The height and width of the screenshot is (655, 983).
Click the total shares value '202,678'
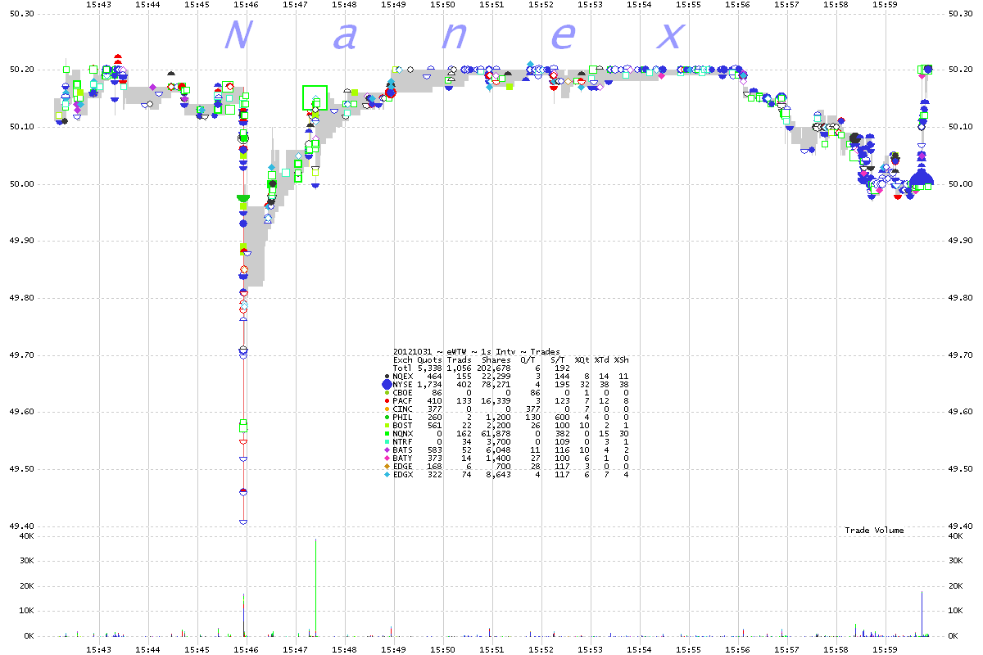click(493, 368)
